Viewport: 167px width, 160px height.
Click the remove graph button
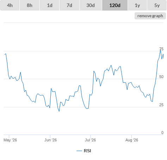150,16
